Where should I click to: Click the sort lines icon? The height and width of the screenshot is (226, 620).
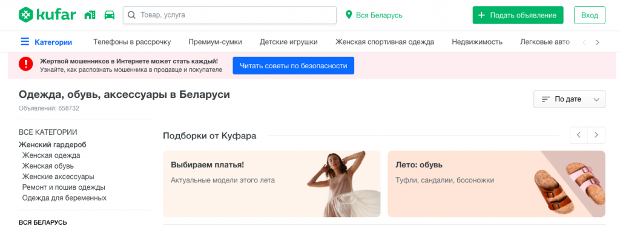click(546, 99)
